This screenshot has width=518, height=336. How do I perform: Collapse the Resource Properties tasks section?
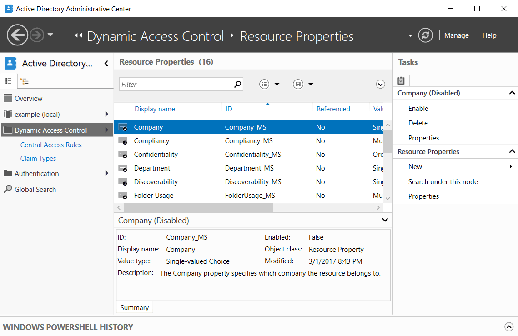click(x=512, y=151)
